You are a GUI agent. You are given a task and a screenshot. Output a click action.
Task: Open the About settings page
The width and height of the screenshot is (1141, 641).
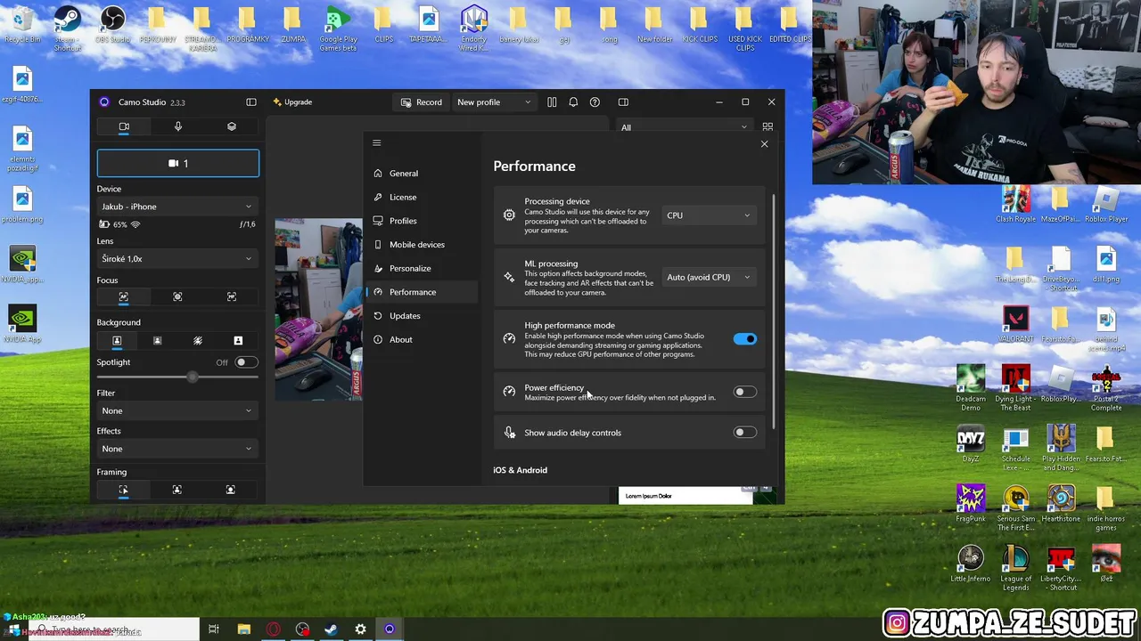tap(422, 339)
